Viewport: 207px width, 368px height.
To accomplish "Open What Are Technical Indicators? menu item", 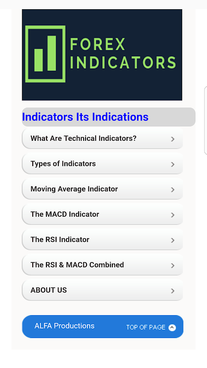I will coord(103,138).
